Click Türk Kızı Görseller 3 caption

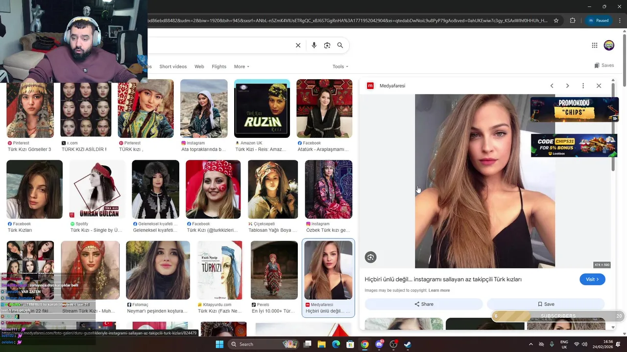point(29,149)
